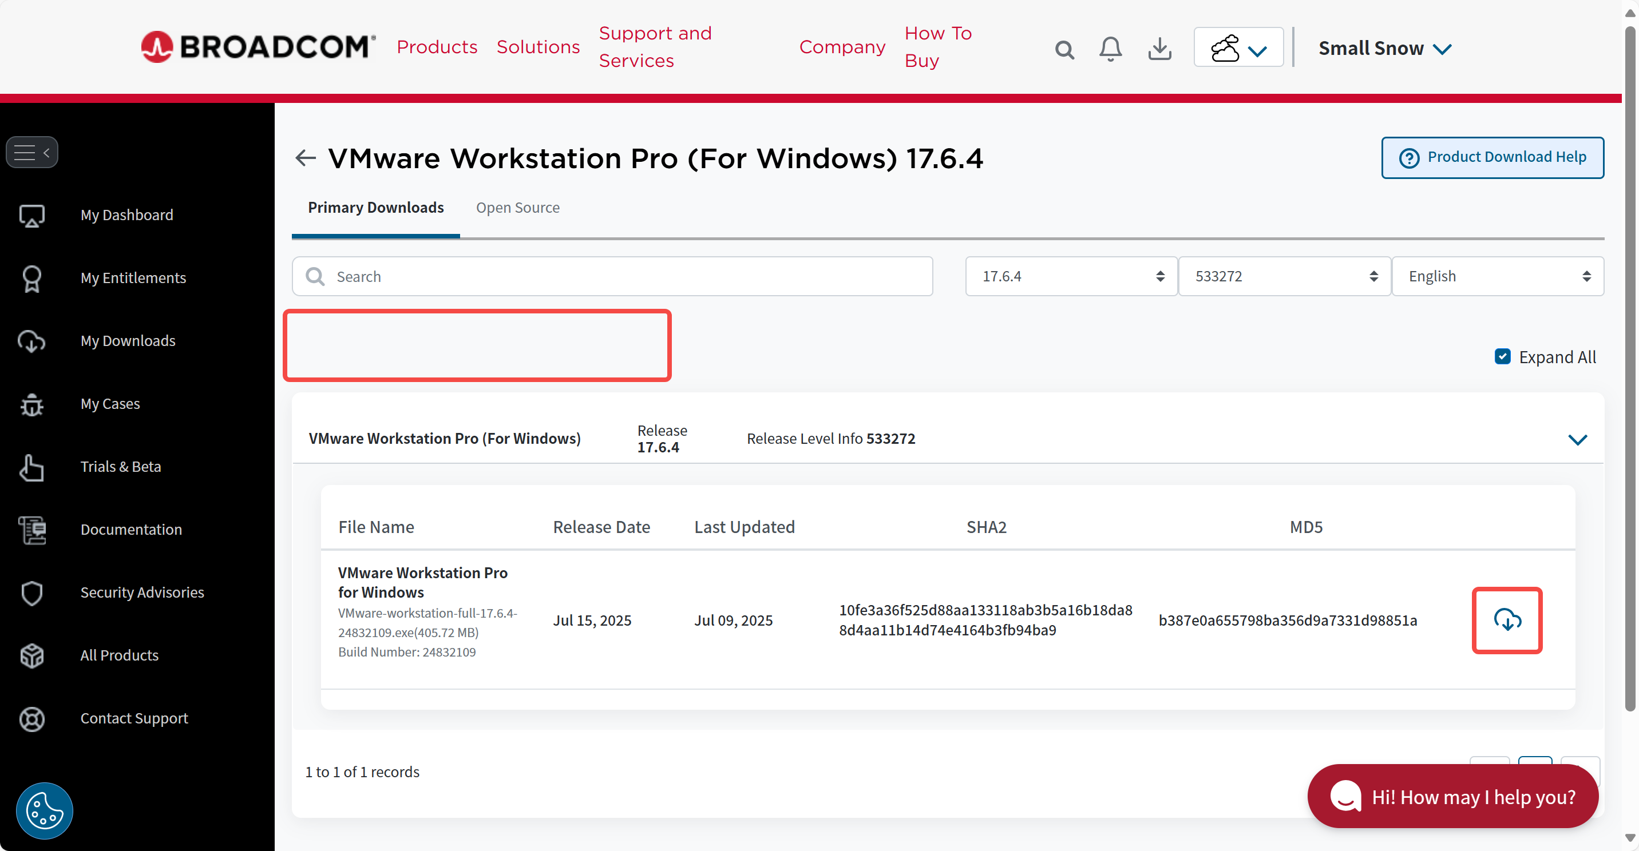Click the All Products cube icon

click(x=32, y=655)
